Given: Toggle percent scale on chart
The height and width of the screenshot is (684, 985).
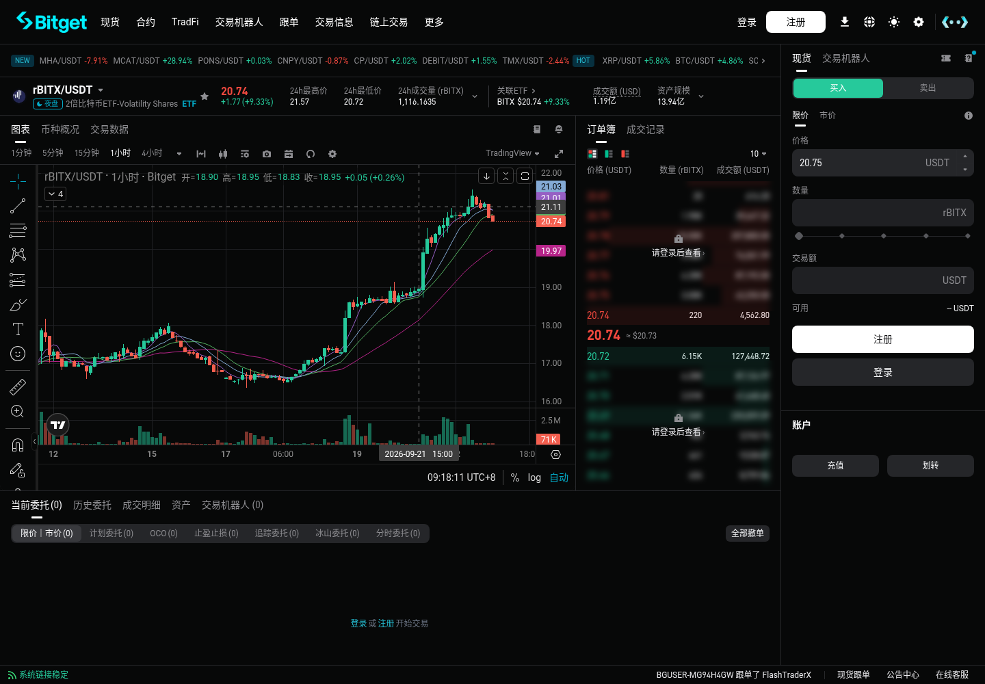Looking at the screenshot, I should 515,477.
